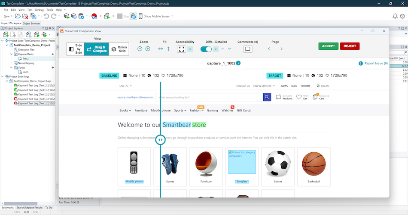Open the Comments speech bubble
Screen dimensions: 408x215
(x=248, y=49)
